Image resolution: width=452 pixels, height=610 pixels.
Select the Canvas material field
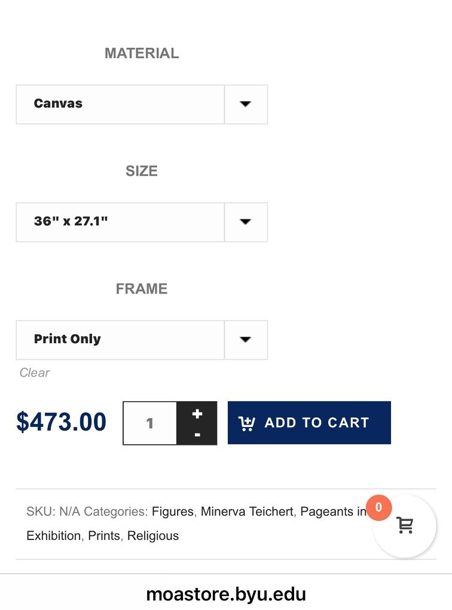point(120,104)
